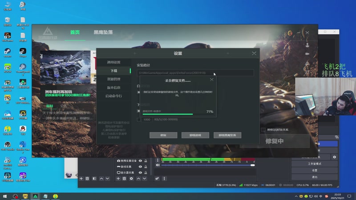Mute OBS audio via speaker icon
Viewport: 356px width, 200px height.
click(158, 165)
